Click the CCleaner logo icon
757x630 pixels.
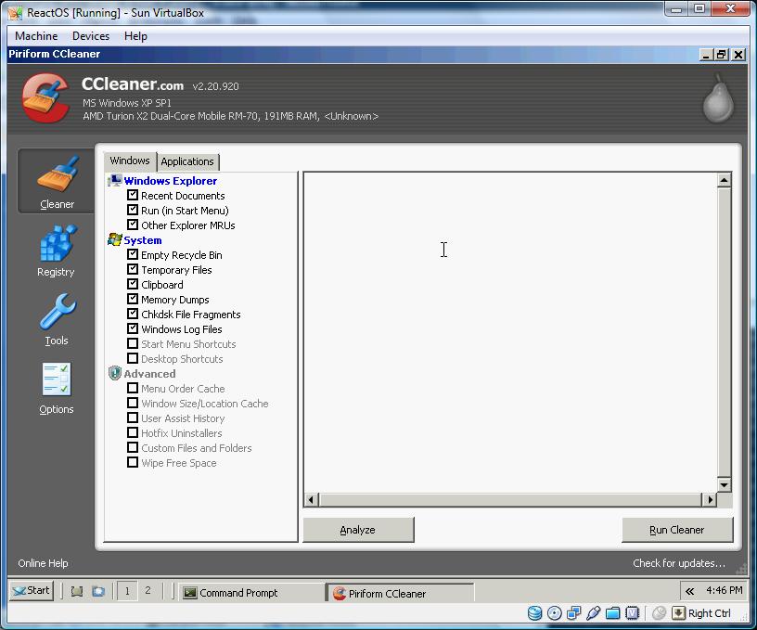tap(45, 97)
